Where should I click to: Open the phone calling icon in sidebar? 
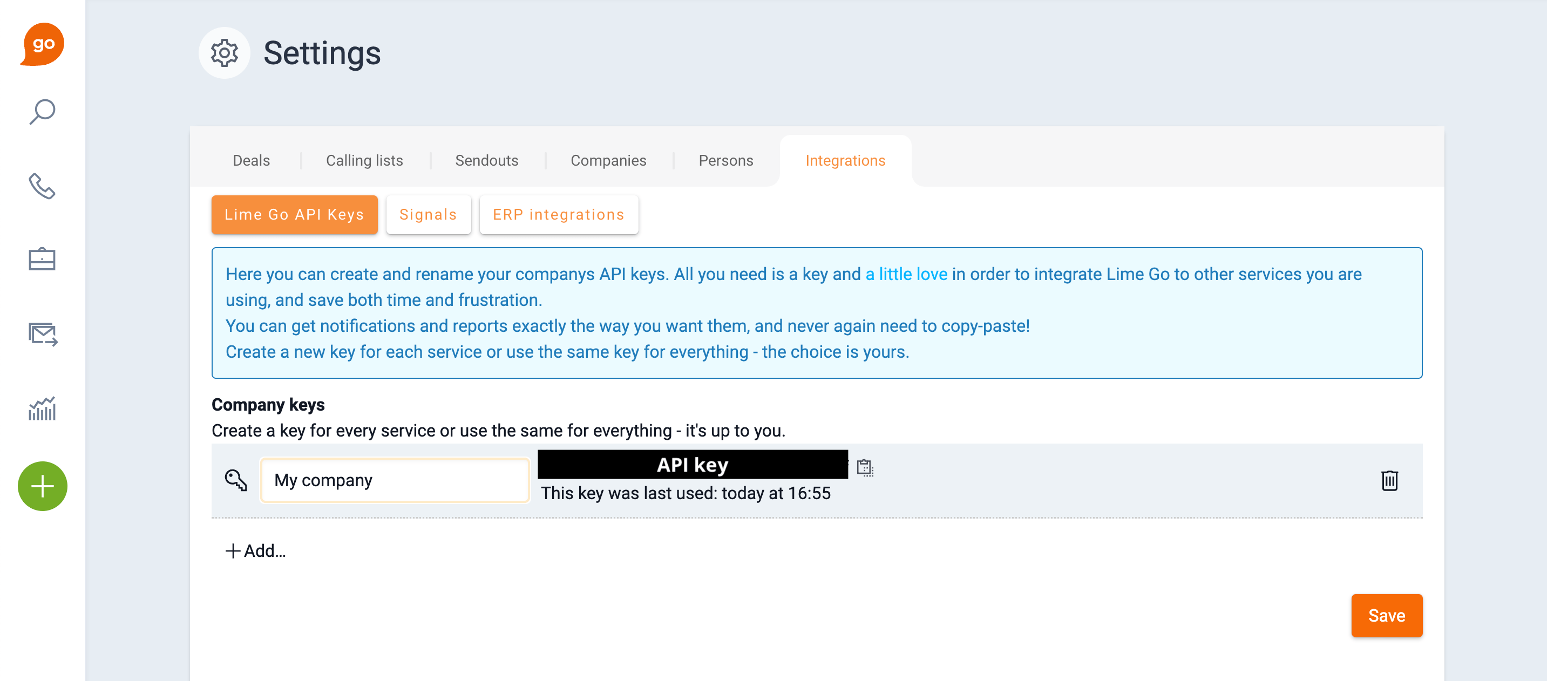pos(42,186)
